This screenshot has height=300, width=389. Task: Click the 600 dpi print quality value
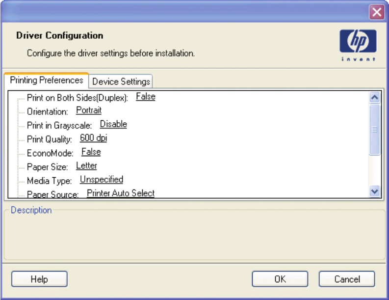click(93, 138)
